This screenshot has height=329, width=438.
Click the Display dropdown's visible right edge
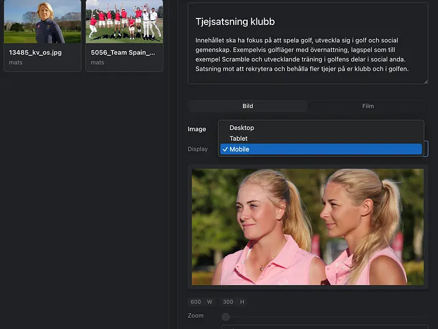(x=426, y=149)
